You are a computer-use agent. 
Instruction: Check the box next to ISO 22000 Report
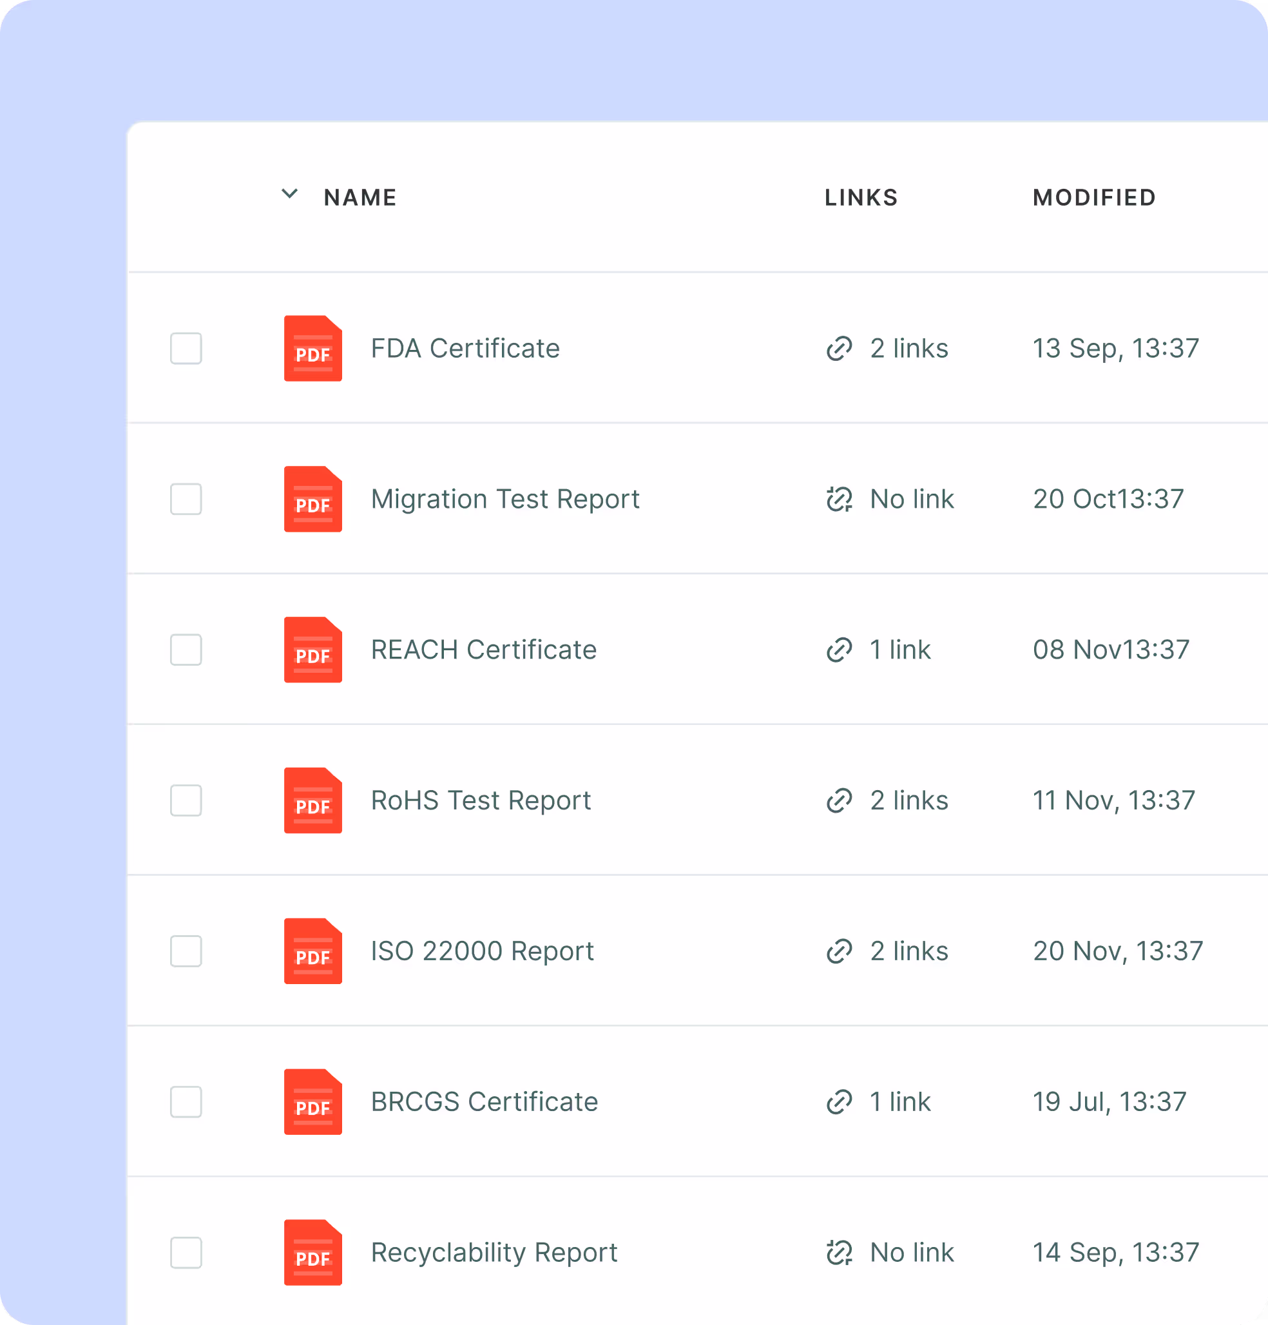186,951
